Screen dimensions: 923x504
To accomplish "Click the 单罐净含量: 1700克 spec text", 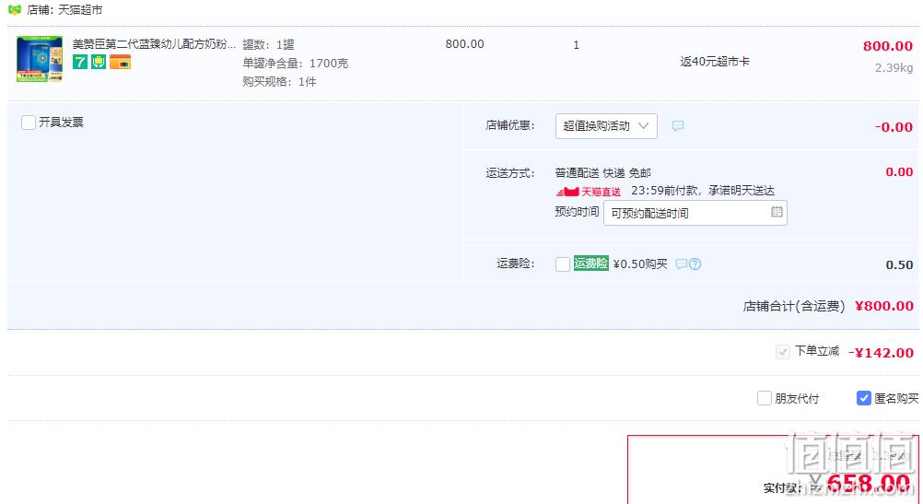I will [296, 63].
